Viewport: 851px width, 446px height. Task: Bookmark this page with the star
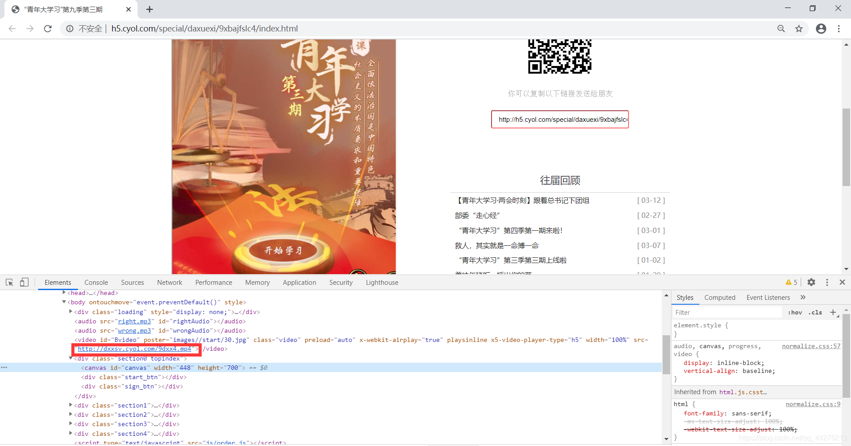click(799, 29)
